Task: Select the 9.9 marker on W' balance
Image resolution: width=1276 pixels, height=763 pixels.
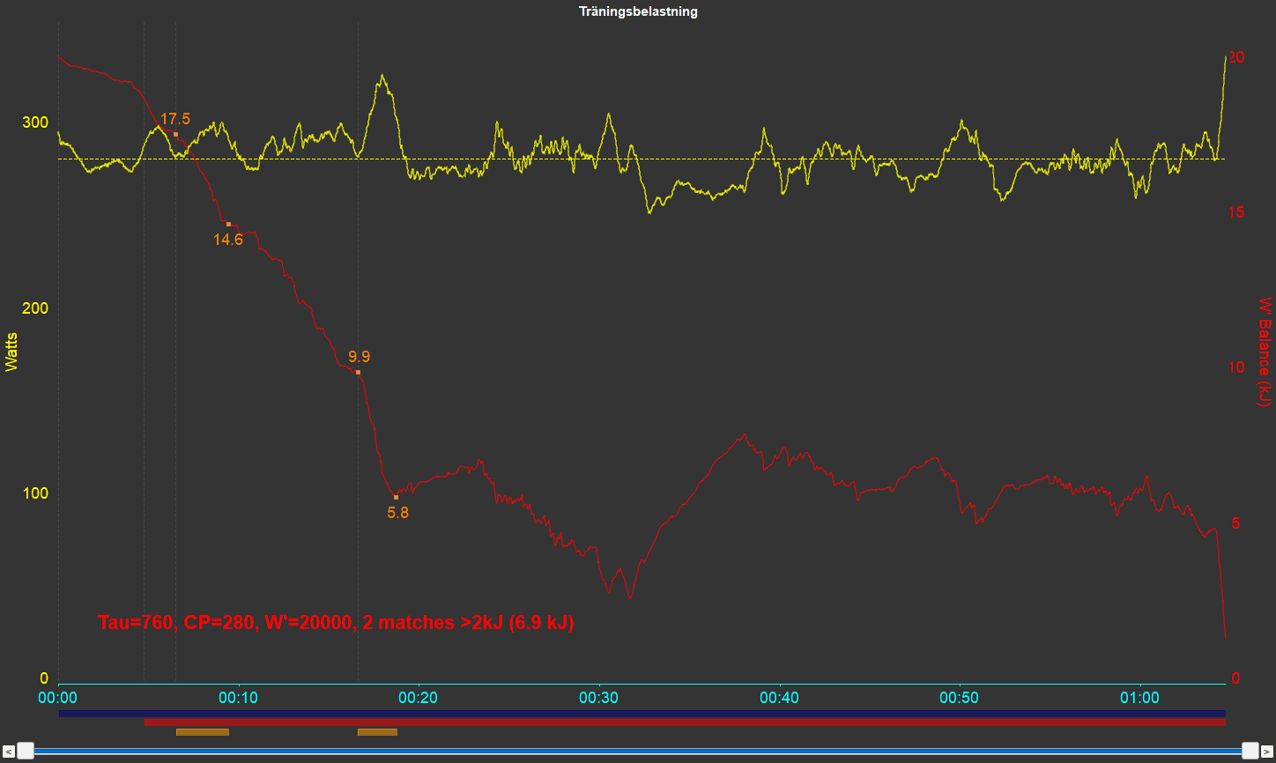Action: click(358, 373)
